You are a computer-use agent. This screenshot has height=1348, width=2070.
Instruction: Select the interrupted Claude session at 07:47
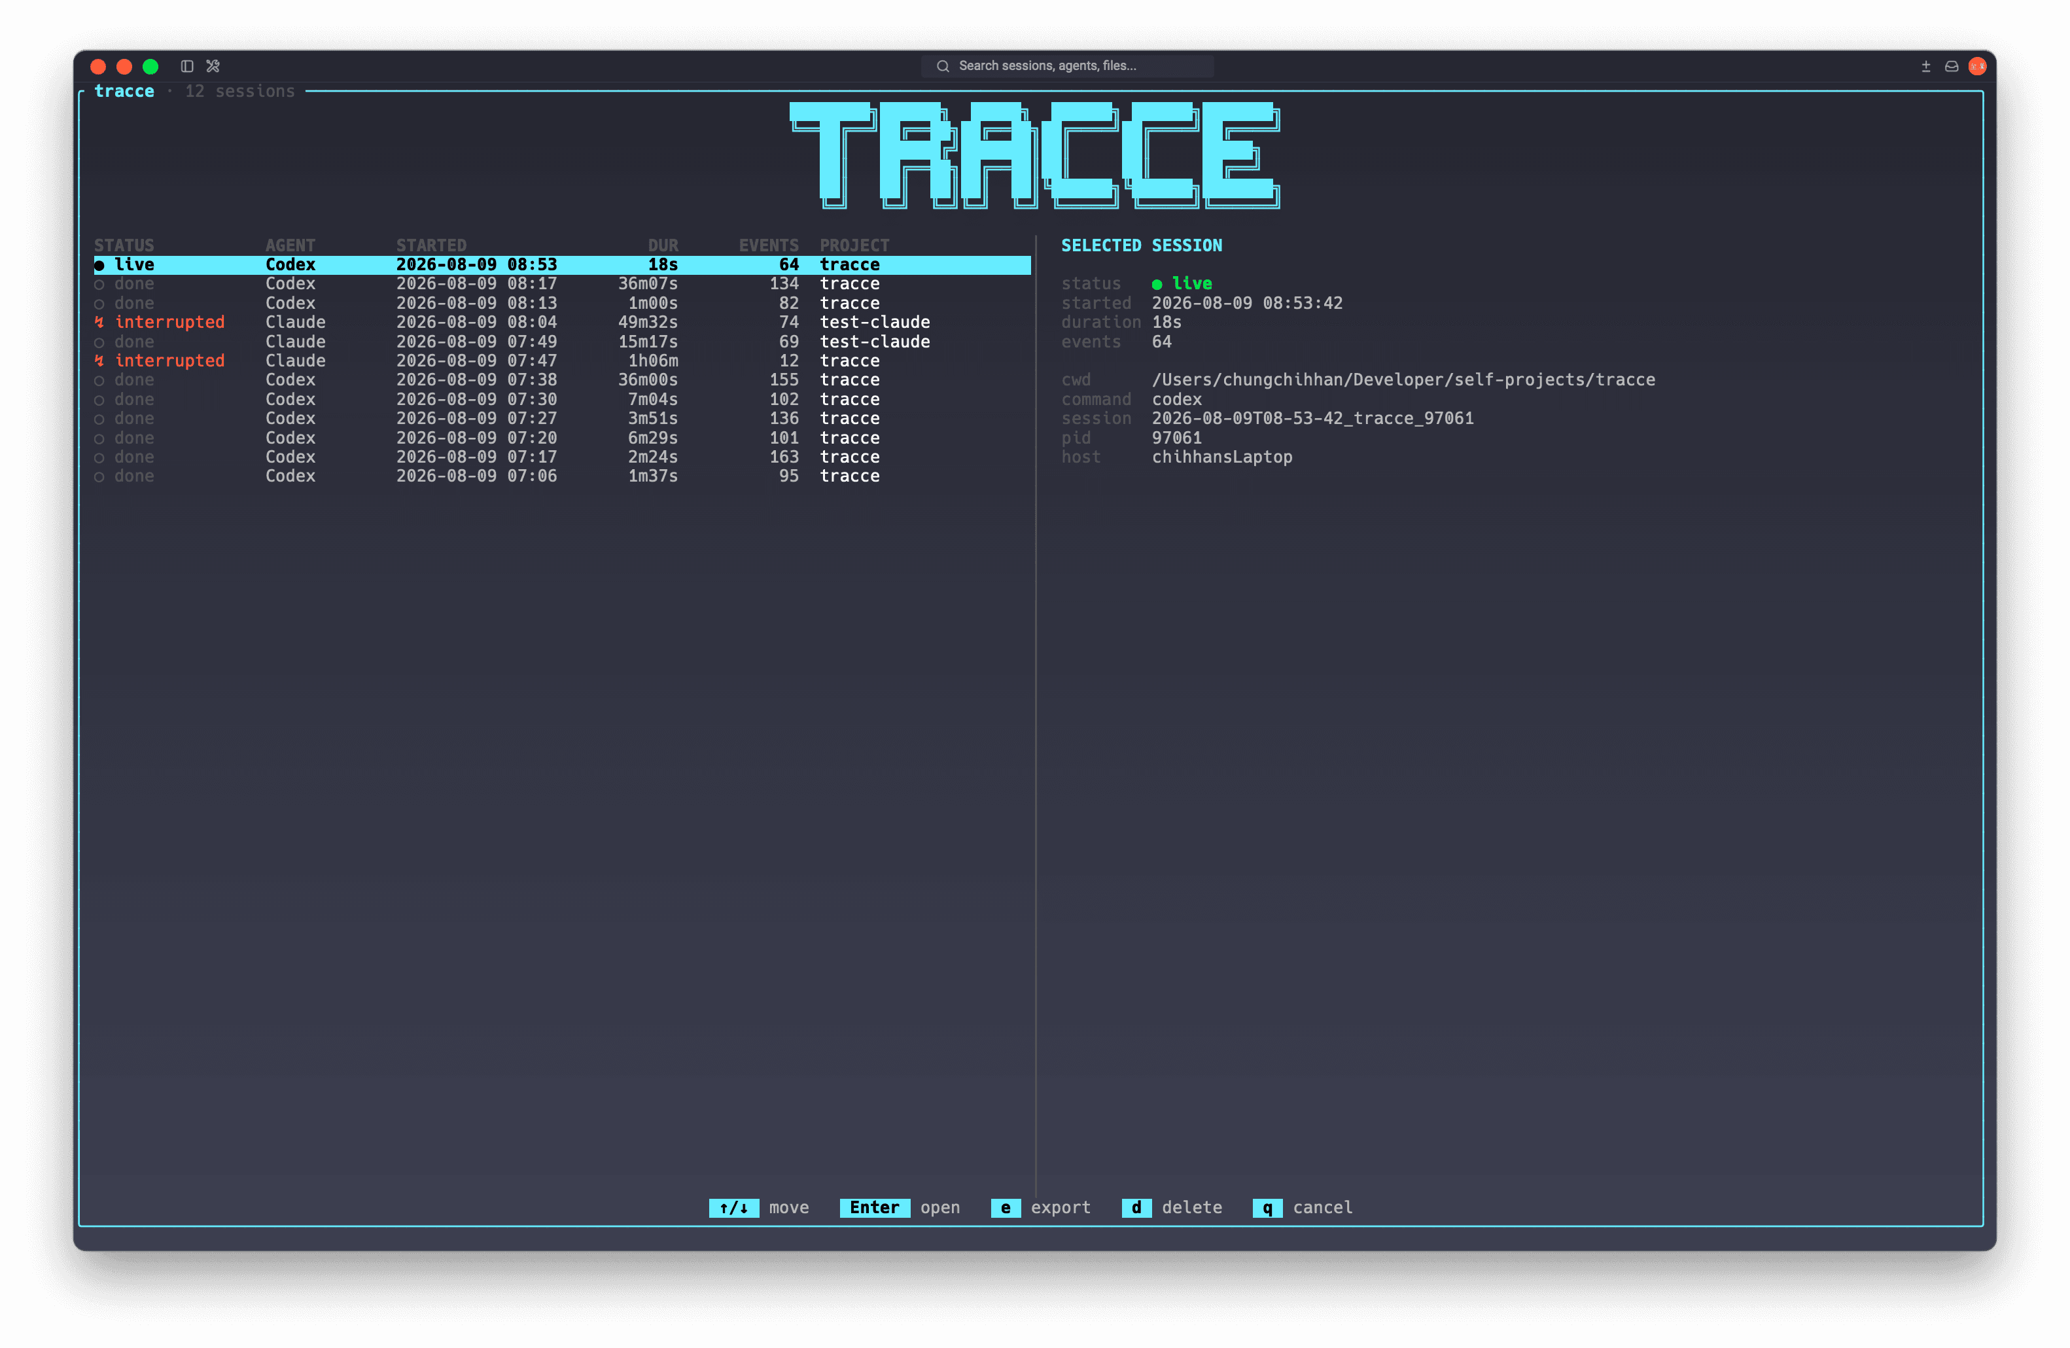pos(562,361)
